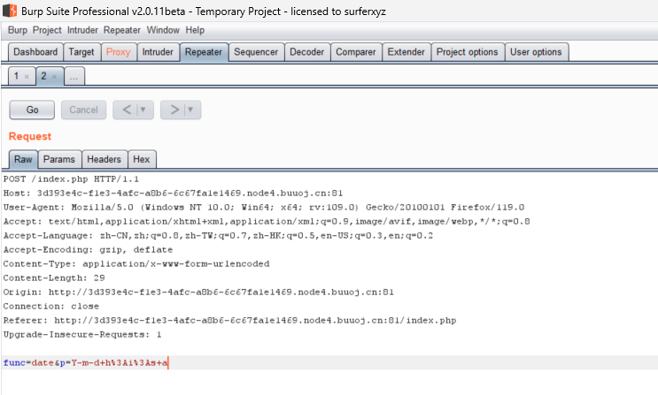Add a new Repeater tab with ellipsis
Screen dimensions: 658x395
point(74,78)
